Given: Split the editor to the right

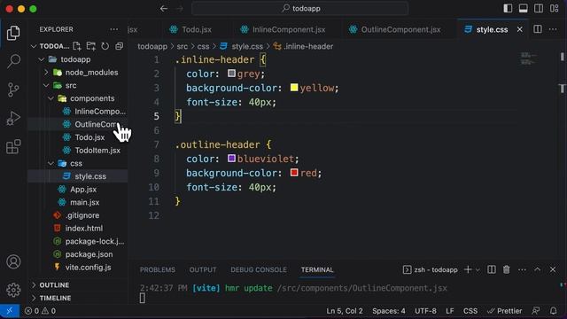Looking at the screenshot, I should click(538, 29).
